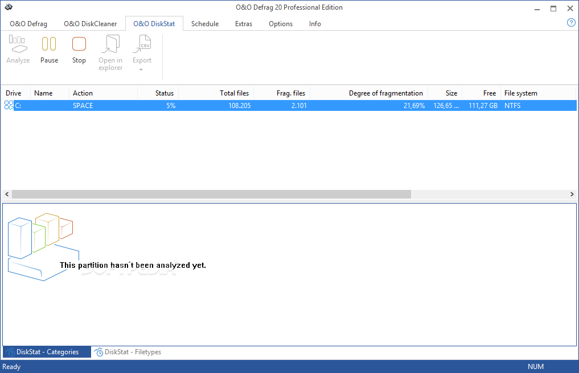
Task: Click the 2.101 fragmented files value
Action: coord(299,106)
